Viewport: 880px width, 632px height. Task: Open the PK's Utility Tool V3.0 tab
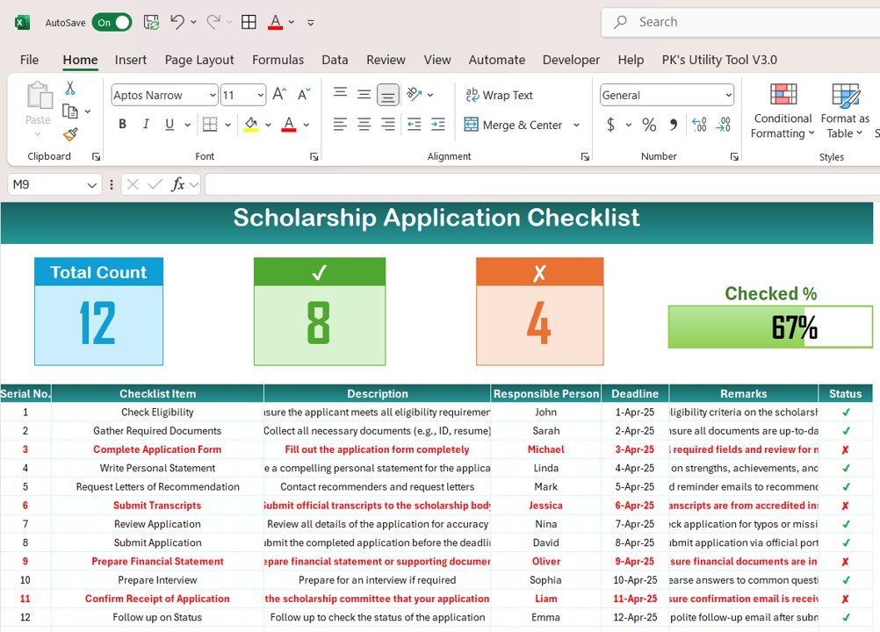[x=719, y=60]
